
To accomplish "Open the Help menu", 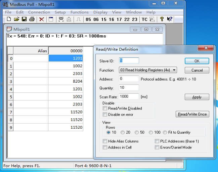I will tap(151, 12).
